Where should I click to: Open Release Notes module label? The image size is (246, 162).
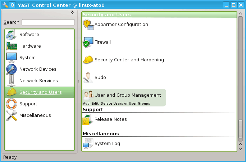coord(111,119)
